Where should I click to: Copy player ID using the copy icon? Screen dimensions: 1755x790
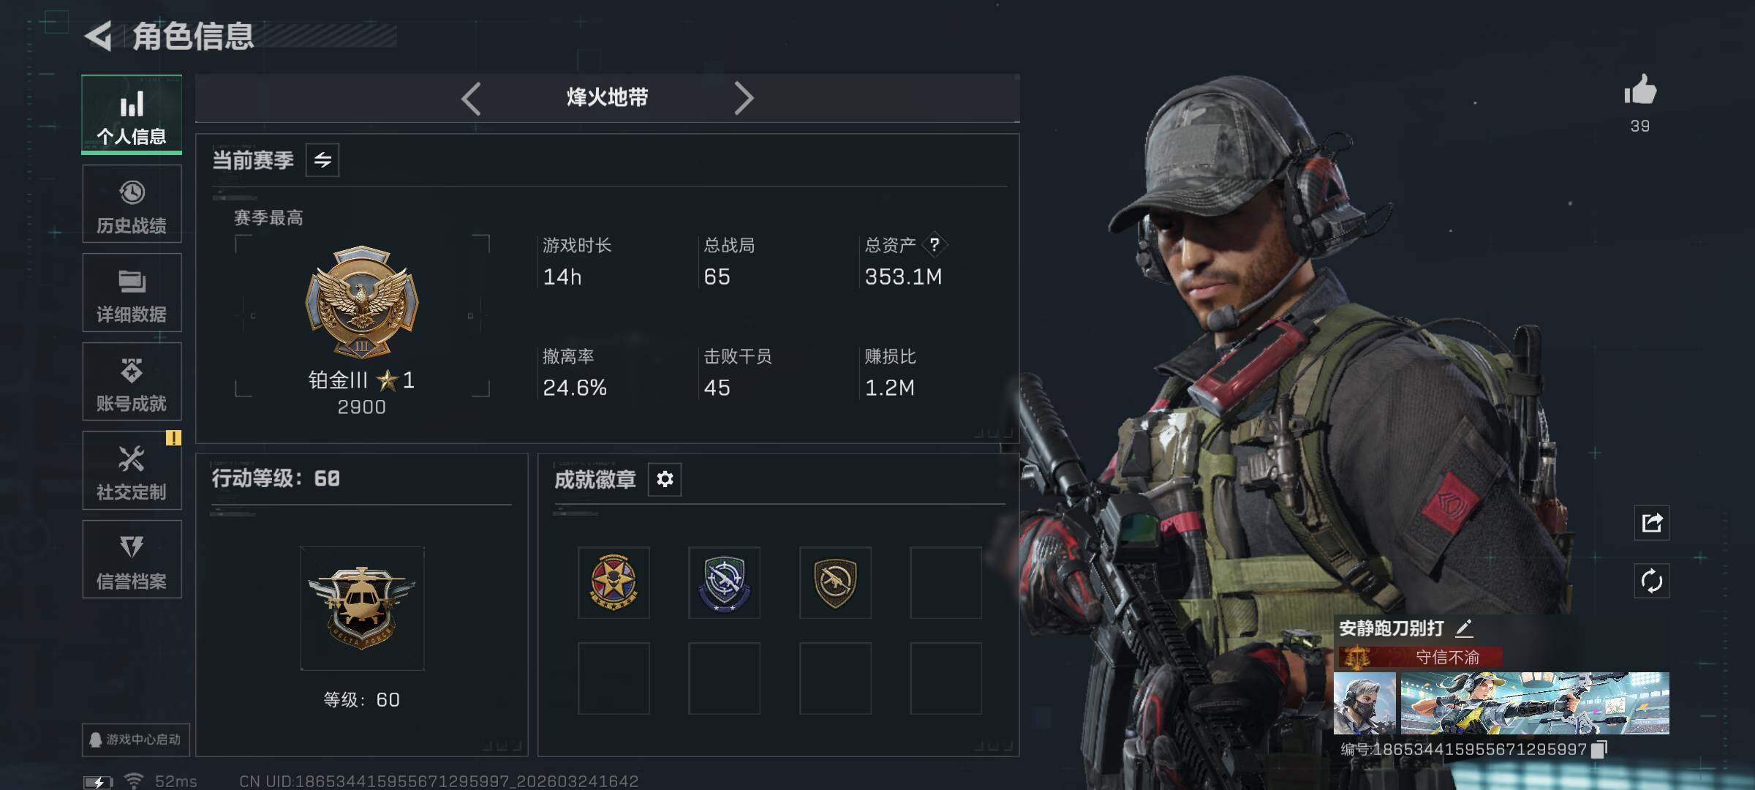pyautogui.click(x=1599, y=749)
